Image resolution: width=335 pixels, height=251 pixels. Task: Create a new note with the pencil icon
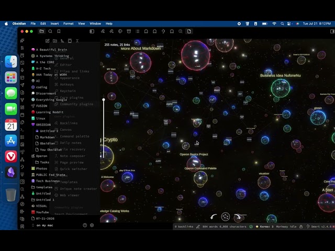(x=48, y=41)
